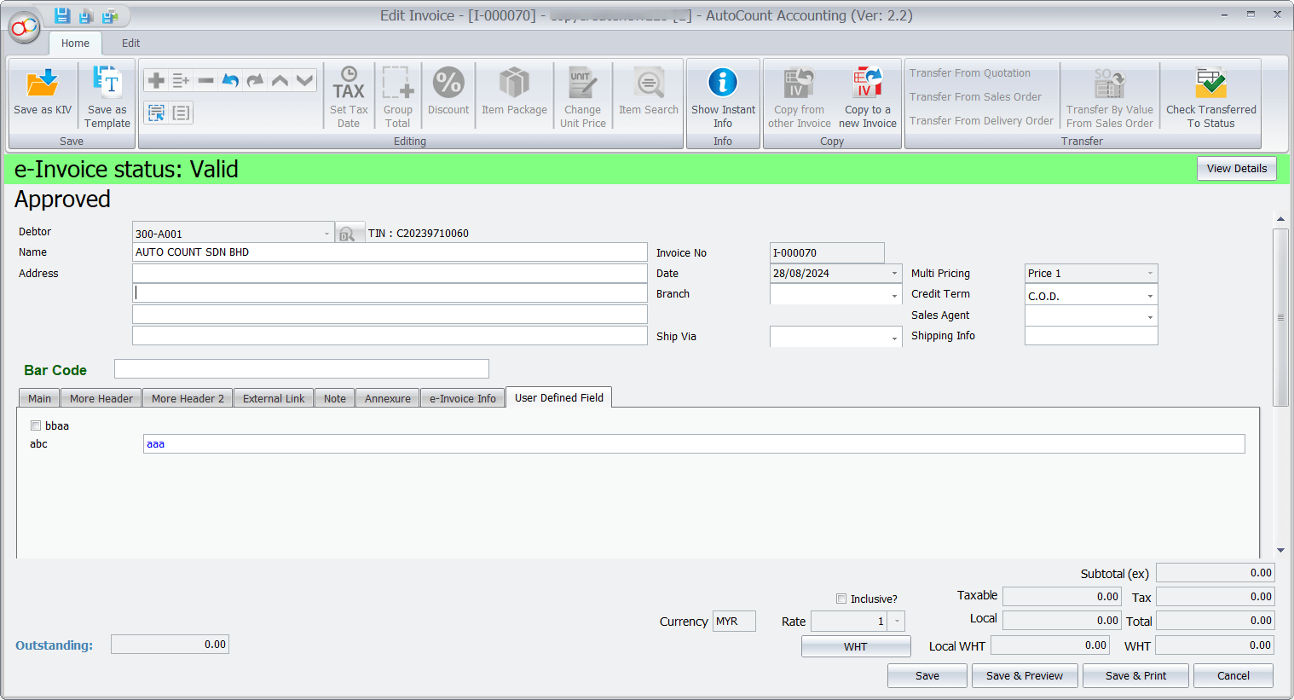
Task: Open the Note tab
Action: click(335, 398)
